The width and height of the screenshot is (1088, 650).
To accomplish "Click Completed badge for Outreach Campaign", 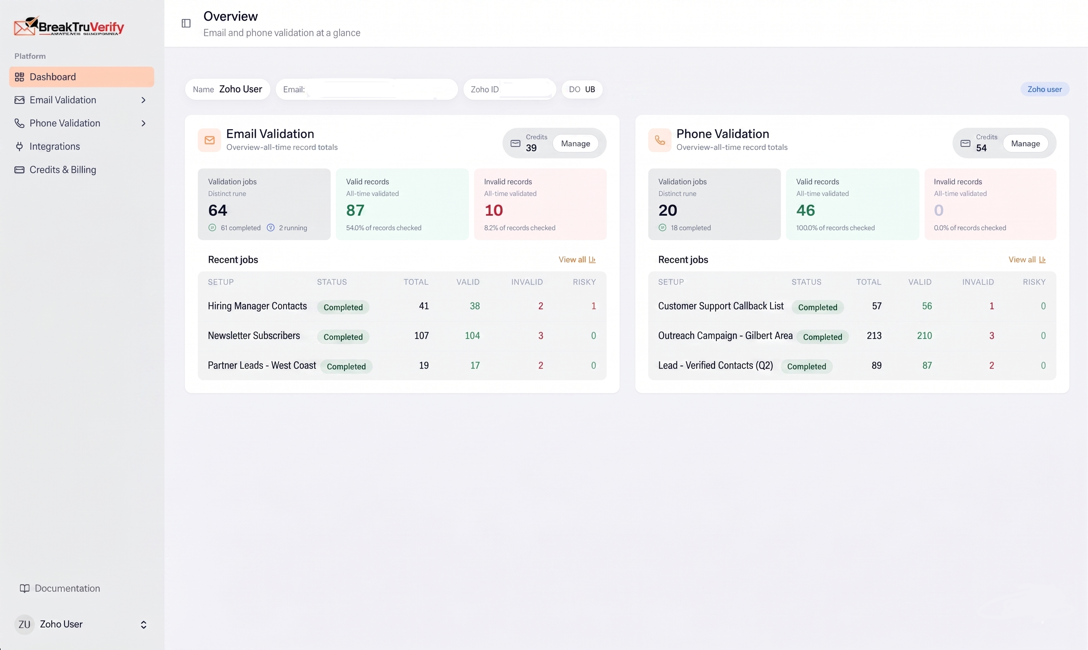I will click(823, 337).
